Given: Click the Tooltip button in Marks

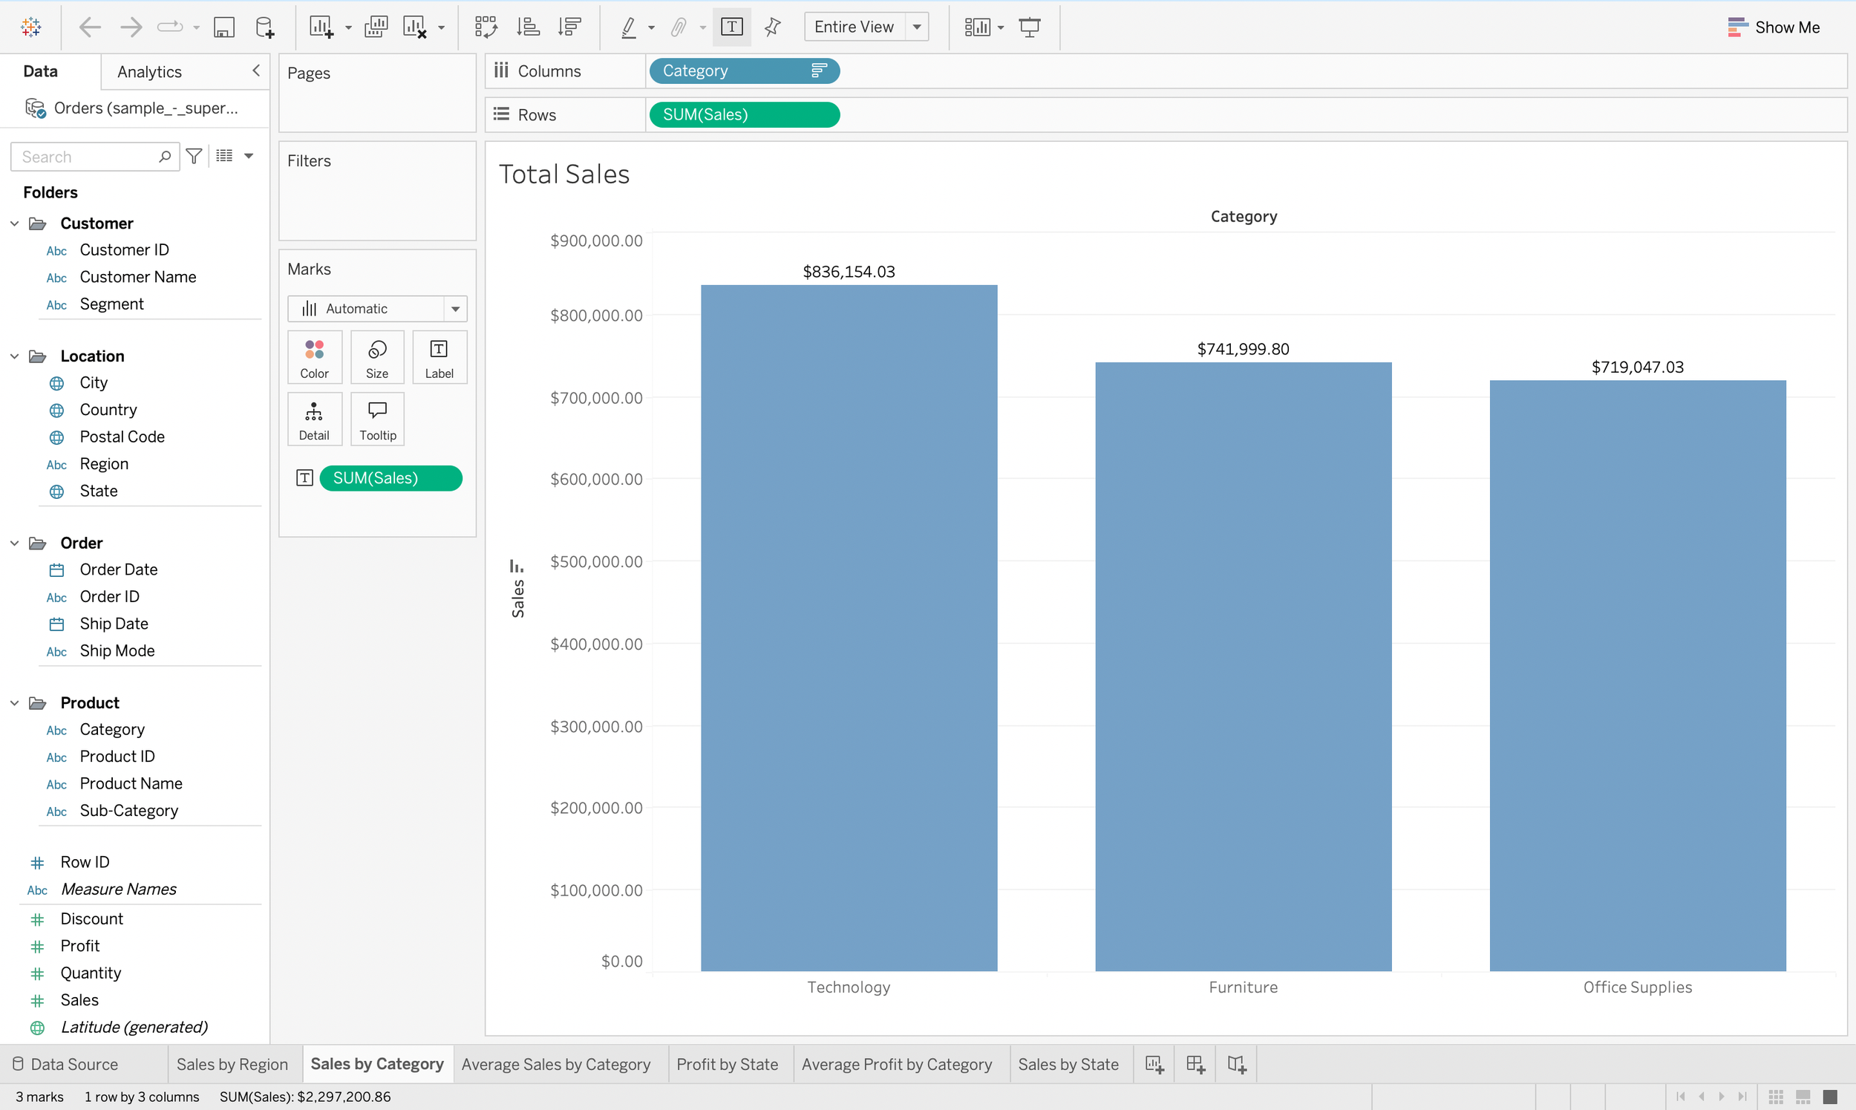Looking at the screenshot, I should (377, 419).
